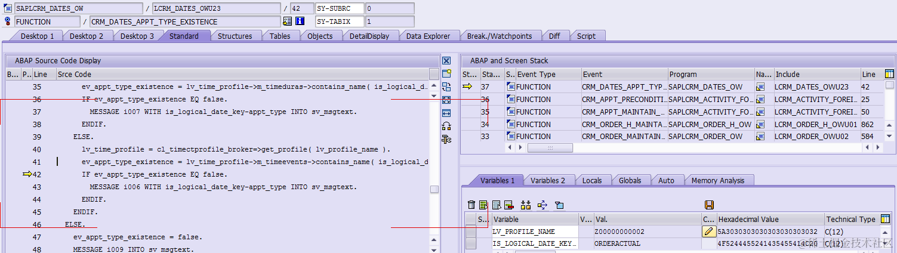This screenshot has width=897, height=253.
Task: Click function icon in stack row 33
Action: coord(511,137)
